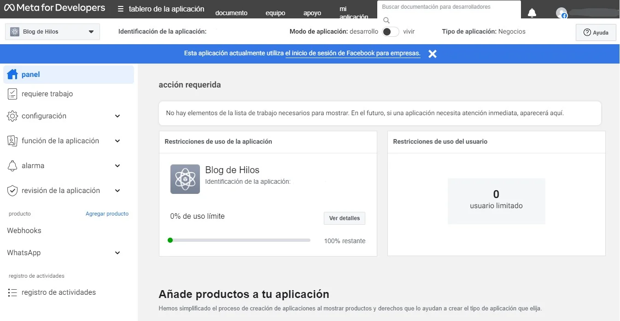
Task: Click the alarma bell icon in sidebar
Action: [12, 166]
